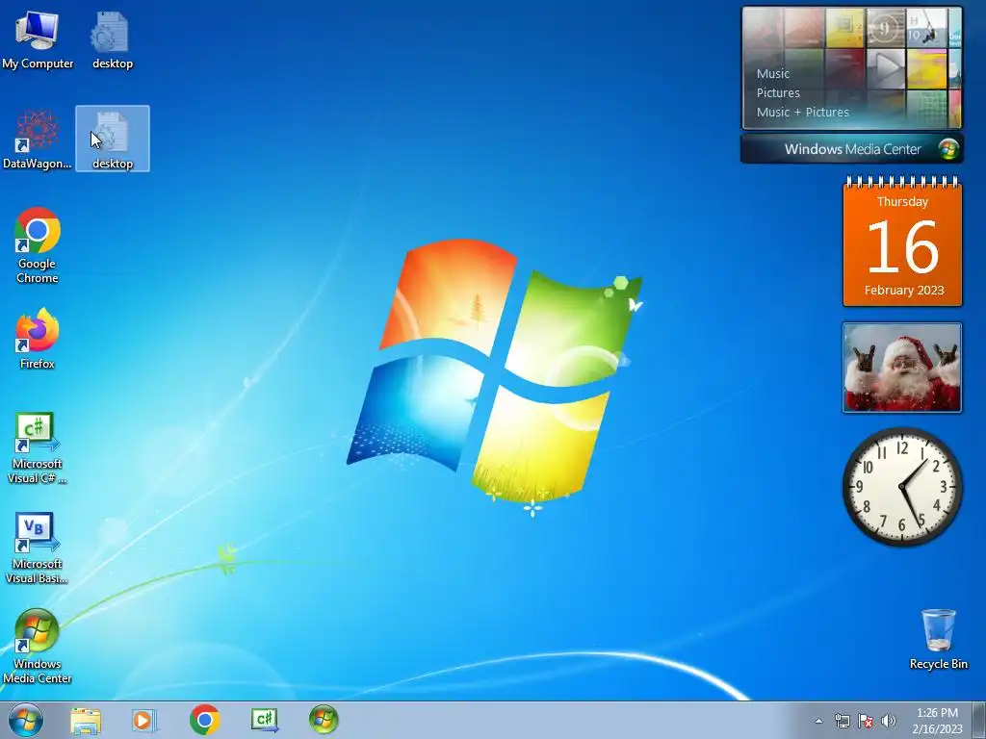This screenshot has width=986, height=739.
Task: Click the calendar gadget showing Thursday 16
Action: 902,243
